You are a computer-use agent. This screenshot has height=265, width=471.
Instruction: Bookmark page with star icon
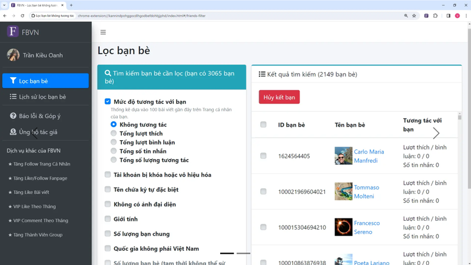(x=414, y=16)
